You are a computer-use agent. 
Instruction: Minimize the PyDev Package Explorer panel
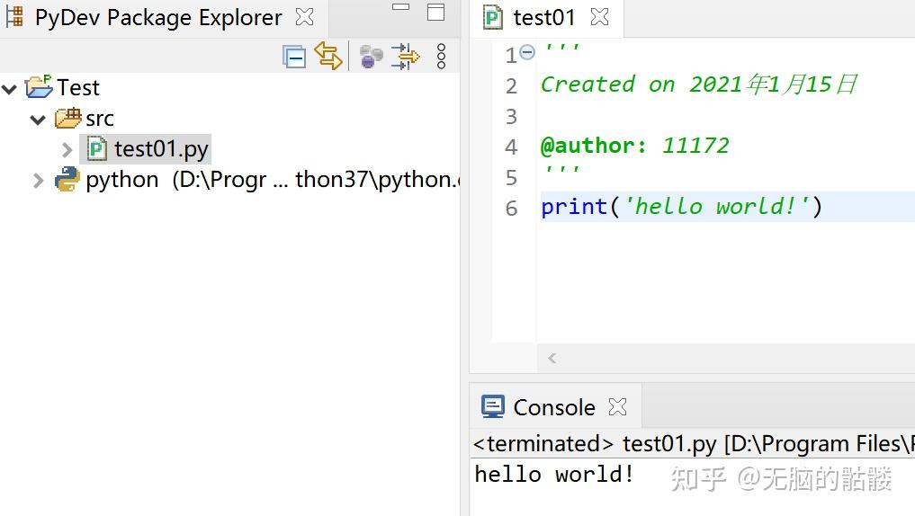[400, 7]
